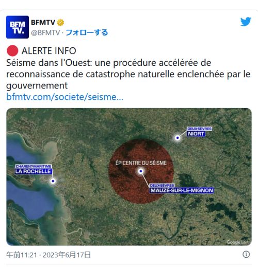Click the Google Earth watermark
The width and height of the screenshot is (258, 268).
[238, 242]
